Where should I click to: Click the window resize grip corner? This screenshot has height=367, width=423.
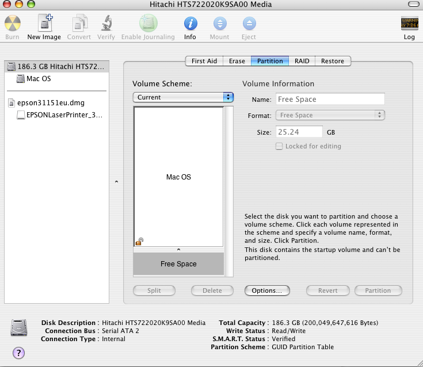[x=419, y=363]
